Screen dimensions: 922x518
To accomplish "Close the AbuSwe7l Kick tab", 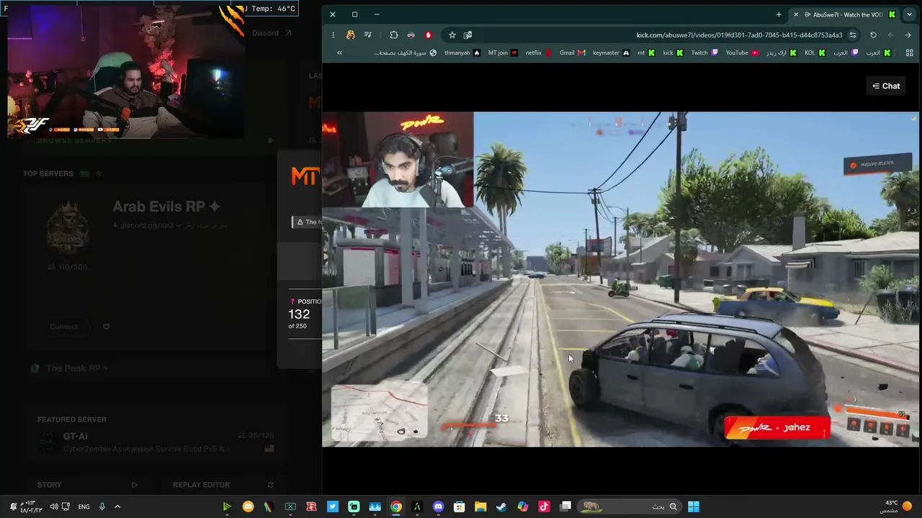I will coord(796,14).
